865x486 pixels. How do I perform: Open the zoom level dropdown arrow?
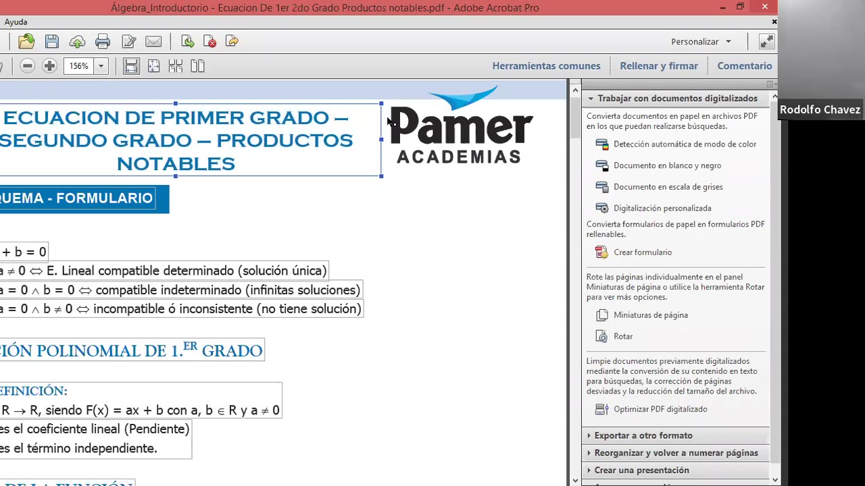pyautogui.click(x=101, y=66)
